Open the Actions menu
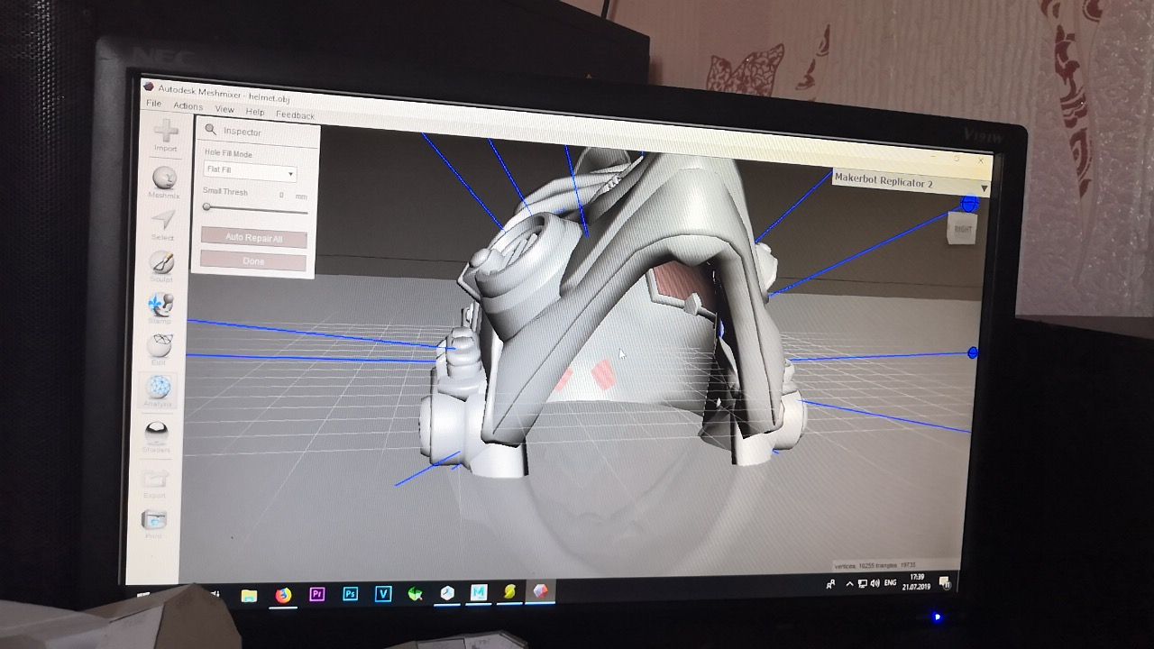The width and height of the screenshot is (1154, 649). (x=188, y=106)
